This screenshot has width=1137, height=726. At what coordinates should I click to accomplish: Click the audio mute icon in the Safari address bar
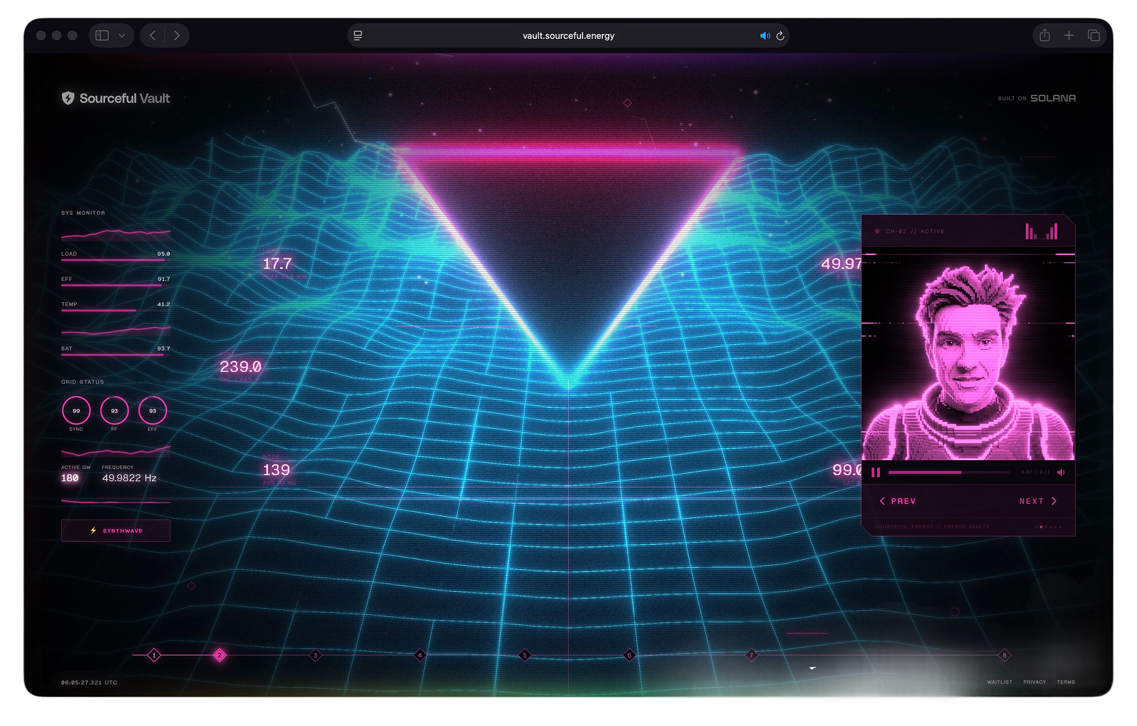tap(765, 35)
